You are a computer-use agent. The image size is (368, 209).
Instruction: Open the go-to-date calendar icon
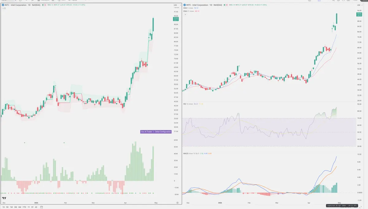tap(41, 207)
